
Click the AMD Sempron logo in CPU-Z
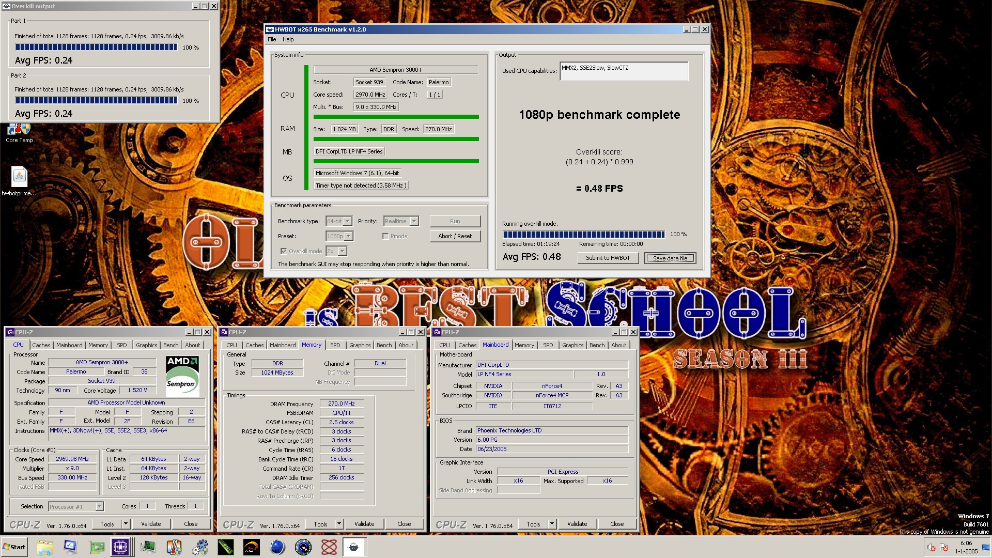coord(182,376)
